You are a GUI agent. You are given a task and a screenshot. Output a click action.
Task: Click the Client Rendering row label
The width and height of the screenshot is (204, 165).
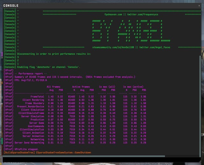click(x=33, y=100)
